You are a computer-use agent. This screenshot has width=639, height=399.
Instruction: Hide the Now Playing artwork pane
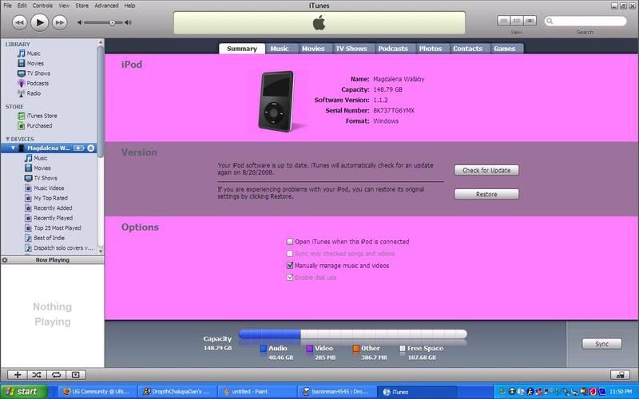point(5,260)
